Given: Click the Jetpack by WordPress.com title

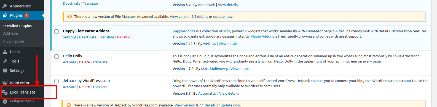Looking at the screenshot, I should point(86,81).
